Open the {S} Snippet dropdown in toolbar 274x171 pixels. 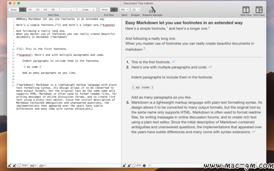tap(136, 10)
